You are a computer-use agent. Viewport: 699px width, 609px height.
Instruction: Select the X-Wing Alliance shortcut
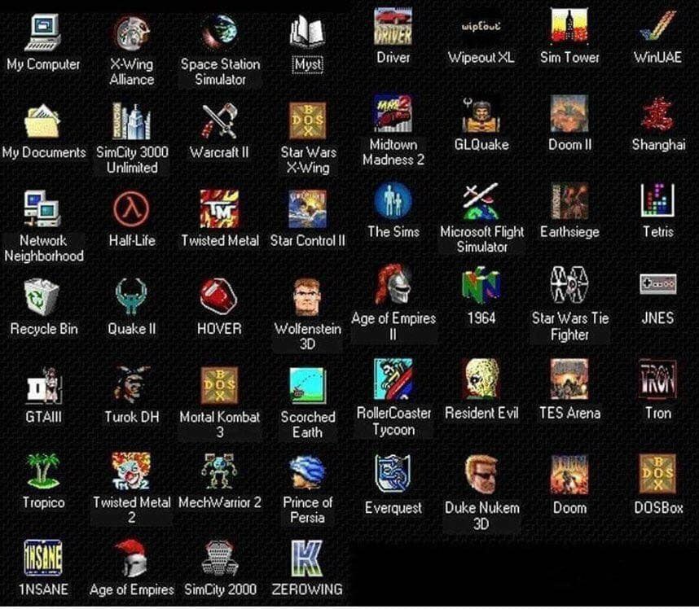point(131,32)
